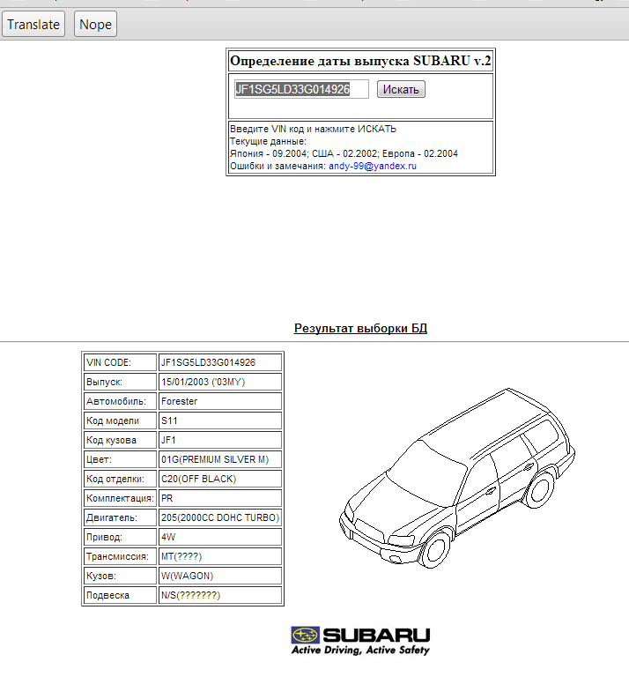
Task: Click 'Ошибки и замечания:' text
Action: tap(277, 166)
